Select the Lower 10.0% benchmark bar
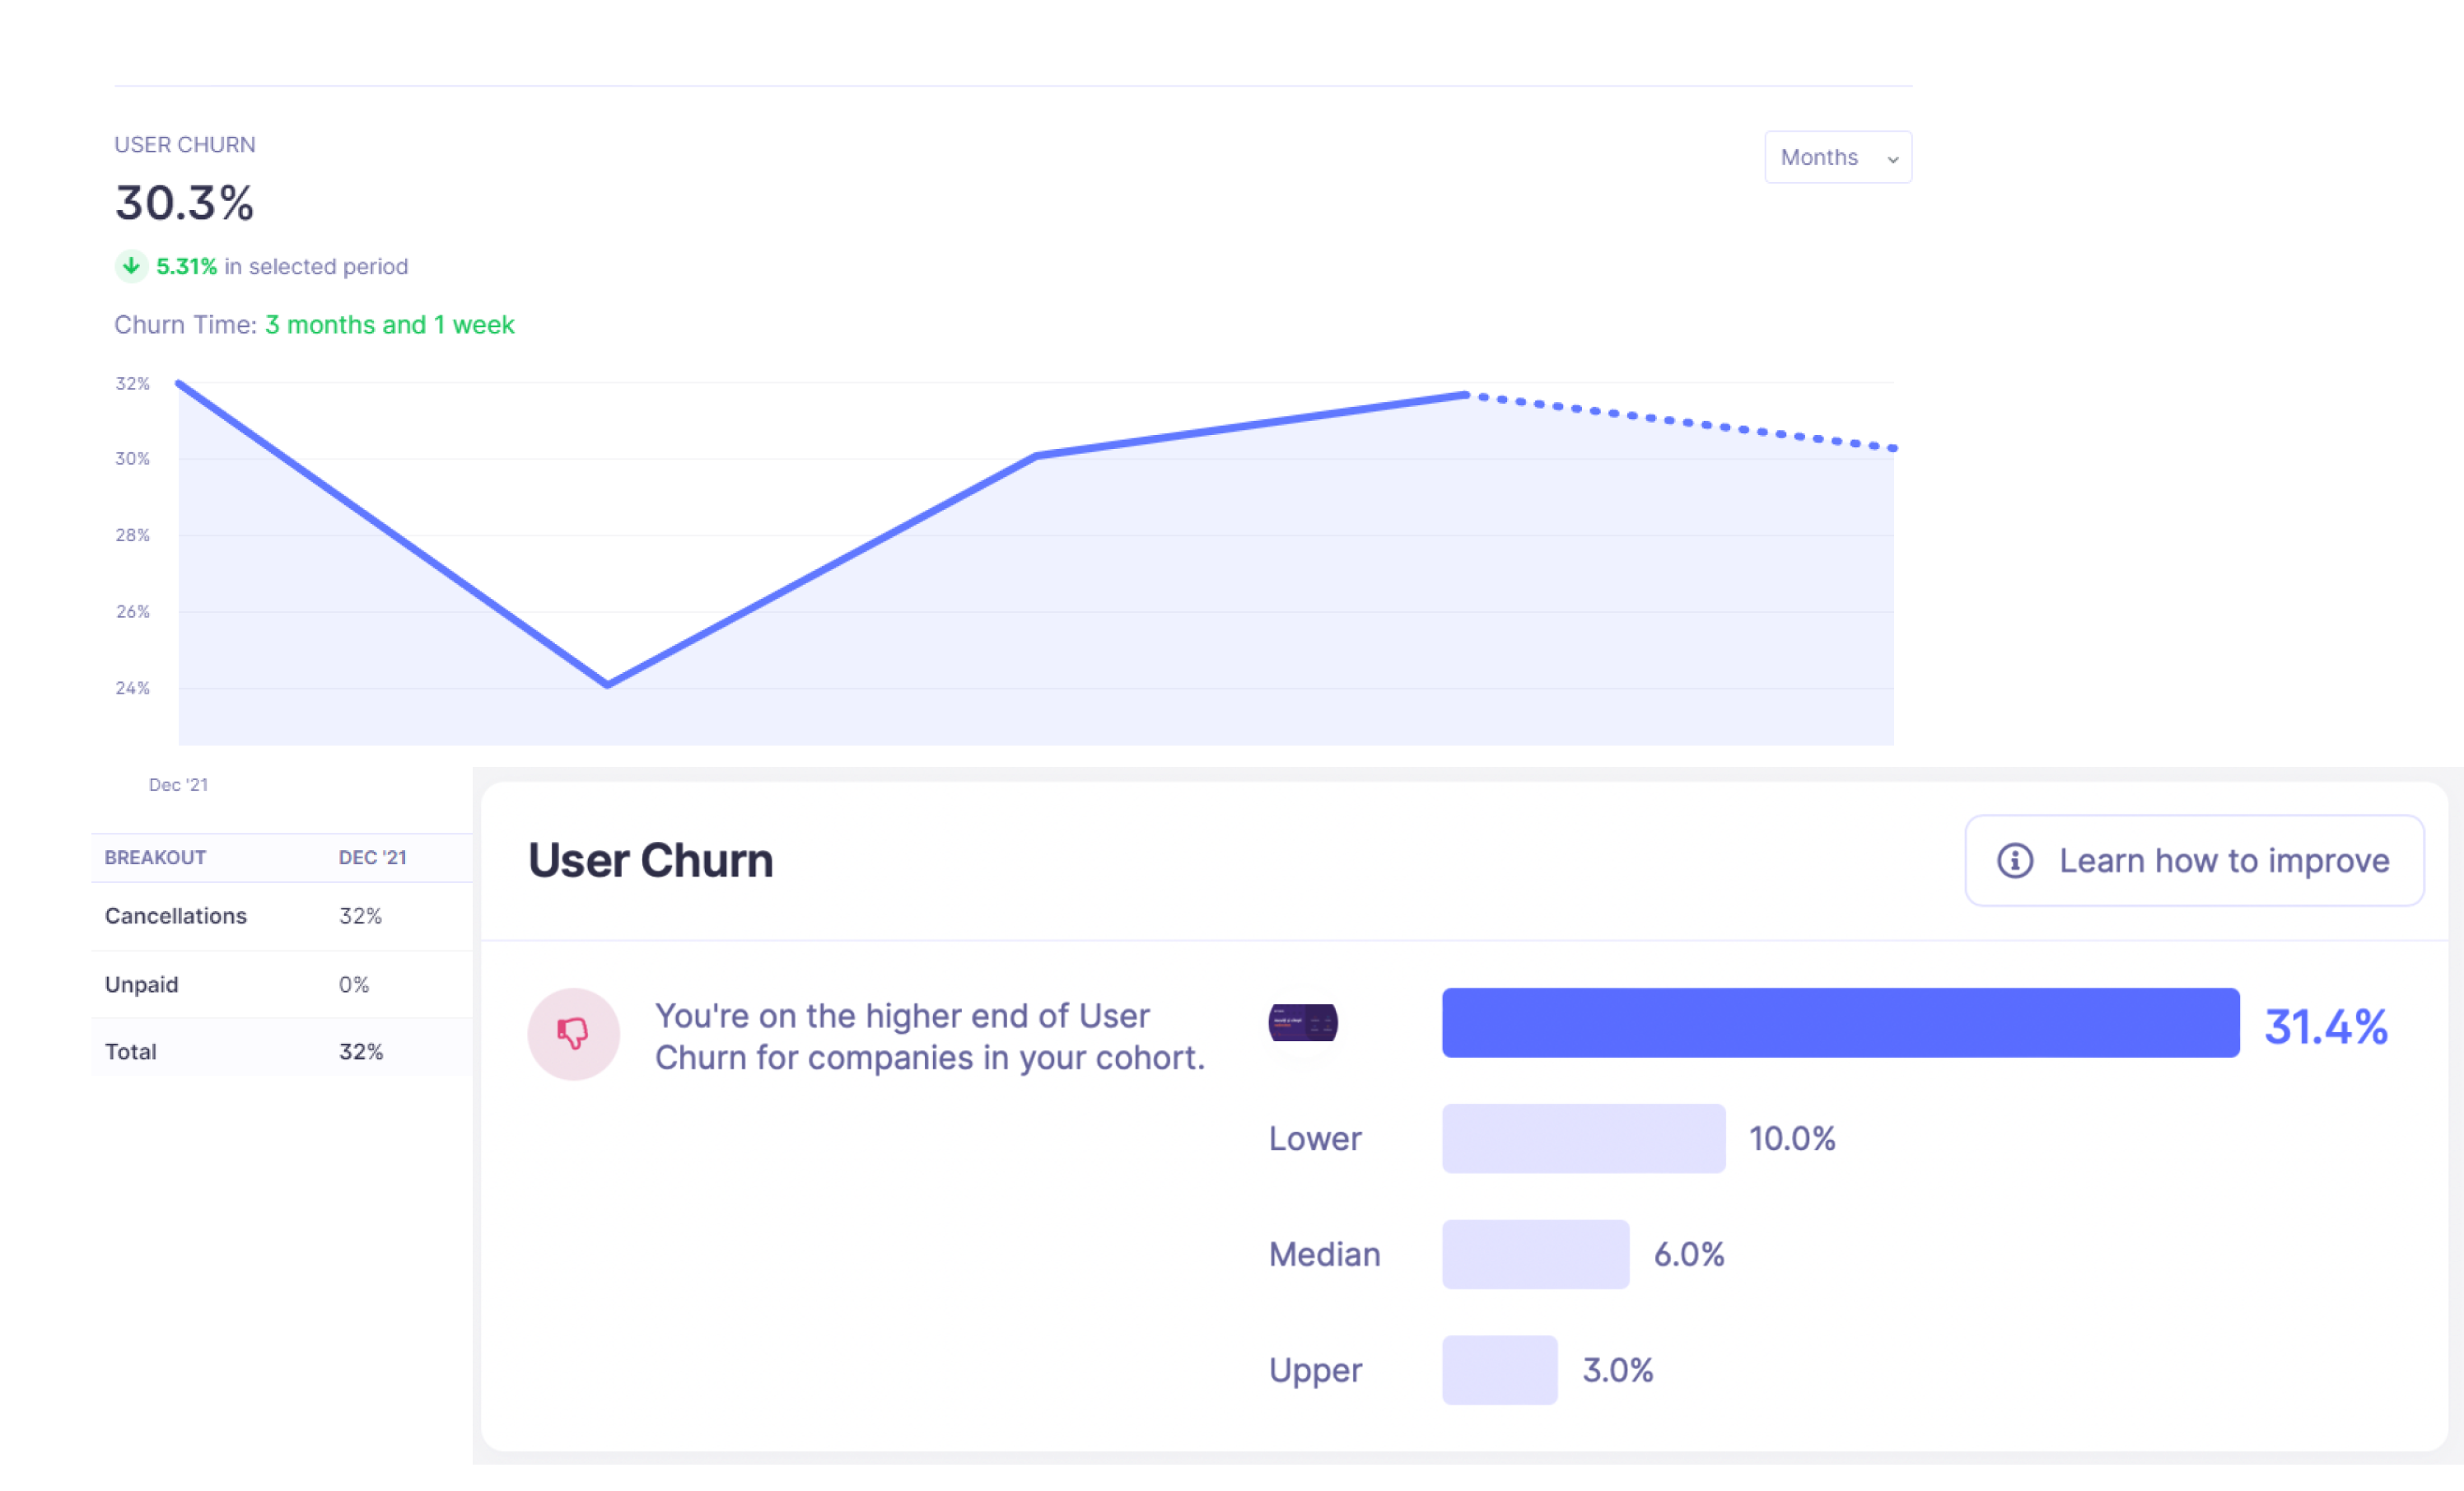The height and width of the screenshot is (1491, 2464). click(x=1583, y=1138)
